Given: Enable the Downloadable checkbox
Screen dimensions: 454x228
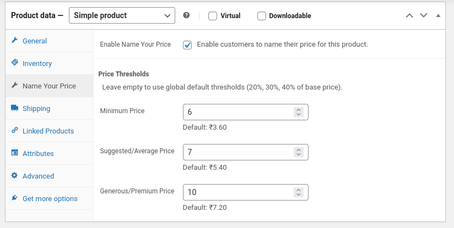Looking at the screenshot, I should (262, 16).
